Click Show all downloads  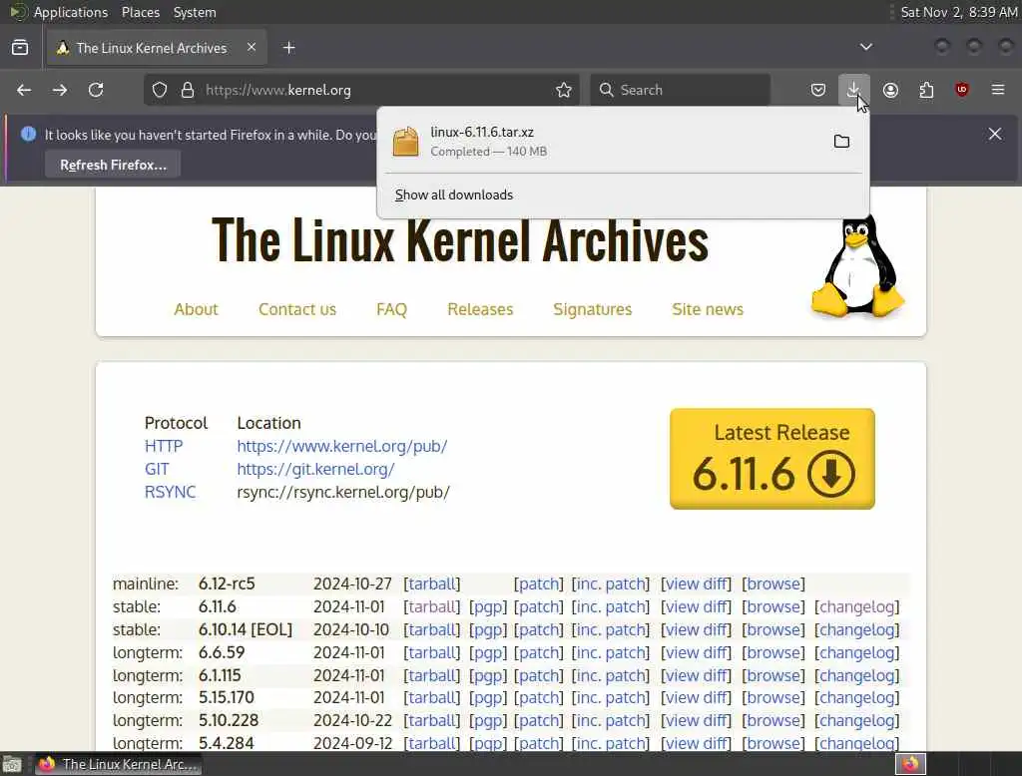point(454,194)
